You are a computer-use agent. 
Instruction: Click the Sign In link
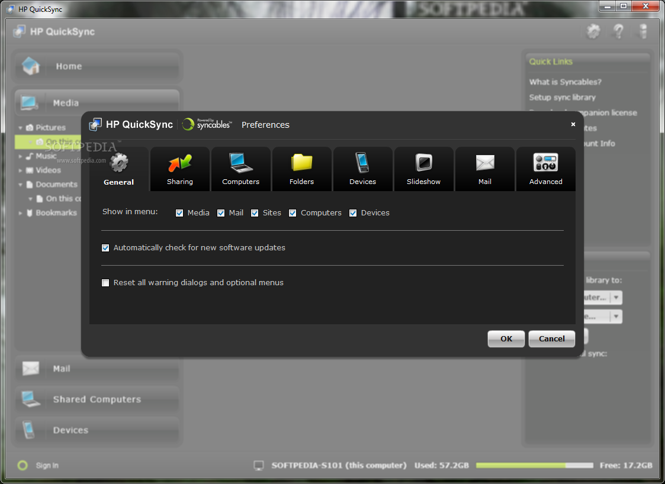(x=47, y=465)
